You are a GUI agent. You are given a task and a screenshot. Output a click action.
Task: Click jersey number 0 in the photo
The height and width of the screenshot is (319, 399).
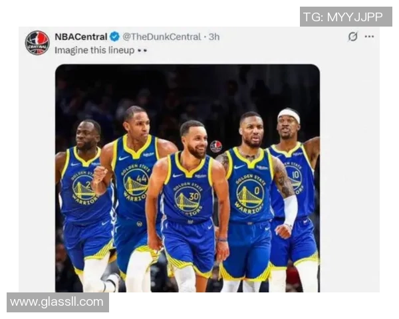click(x=257, y=190)
